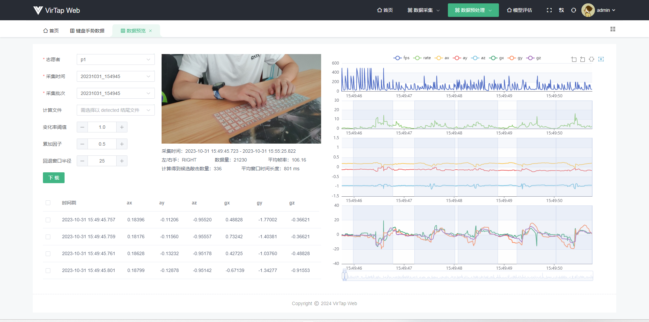
Task: Expand the 计算文件 selection dropdown
Action: [115, 110]
